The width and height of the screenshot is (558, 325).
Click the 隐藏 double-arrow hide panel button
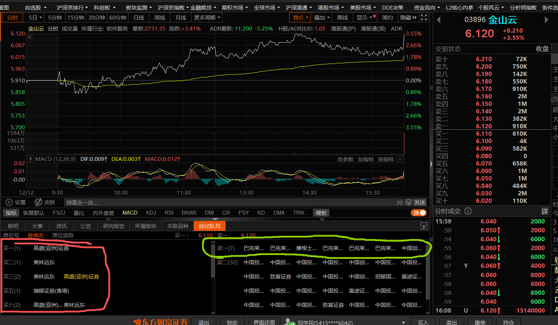click(408, 17)
